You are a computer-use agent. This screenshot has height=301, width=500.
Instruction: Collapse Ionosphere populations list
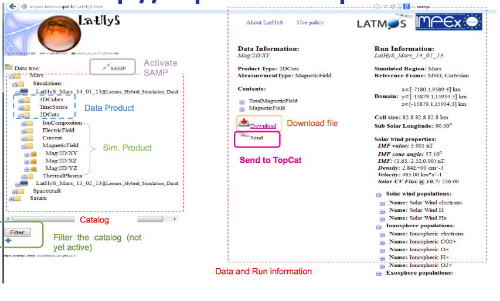[x=379, y=227]
